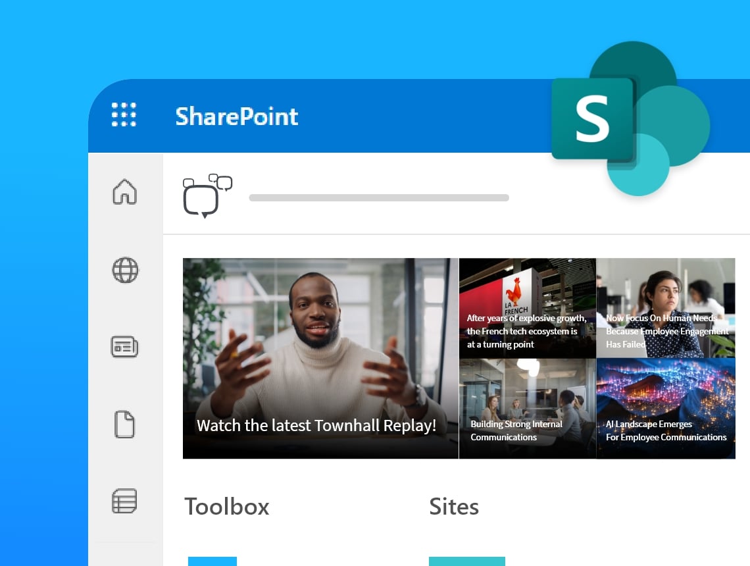Click the chat bubbles site logo
The height and width of the screenshot is (566, 750).
tap(208, 195)
